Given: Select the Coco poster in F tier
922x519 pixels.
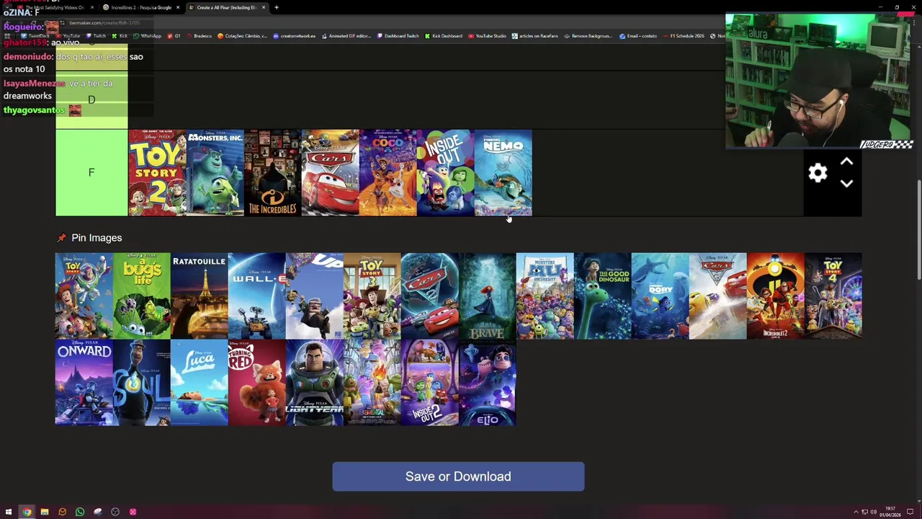Looking at the screenshot, I should pos(388,173).
